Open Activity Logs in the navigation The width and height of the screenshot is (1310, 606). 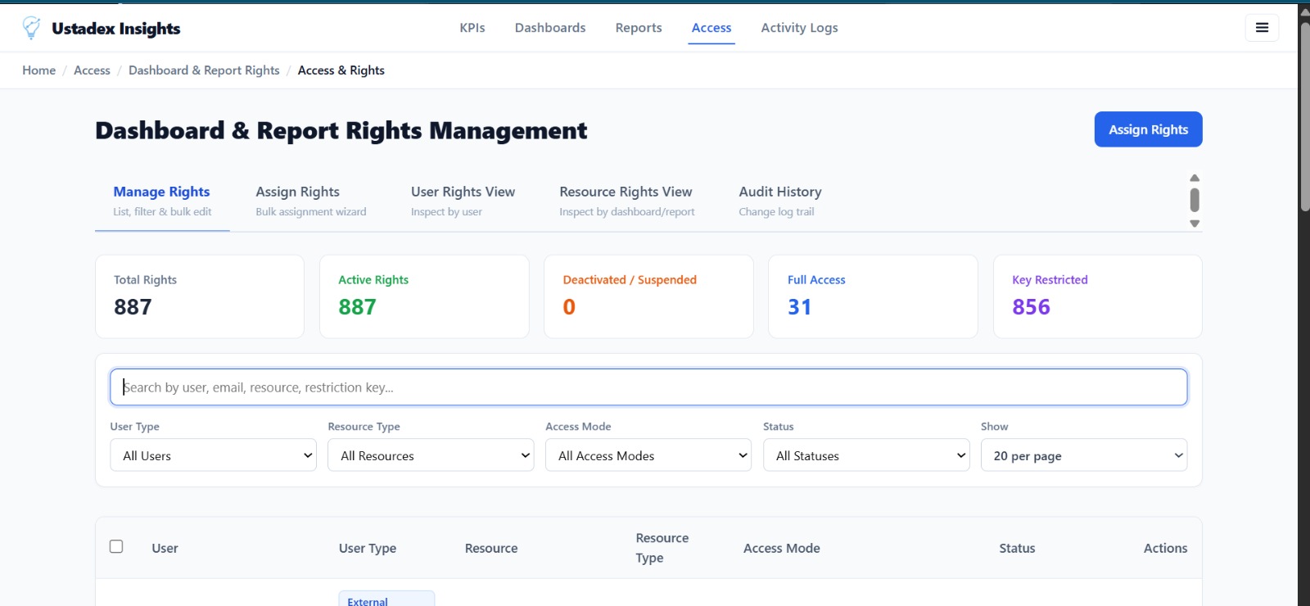(x=799, y=28)
